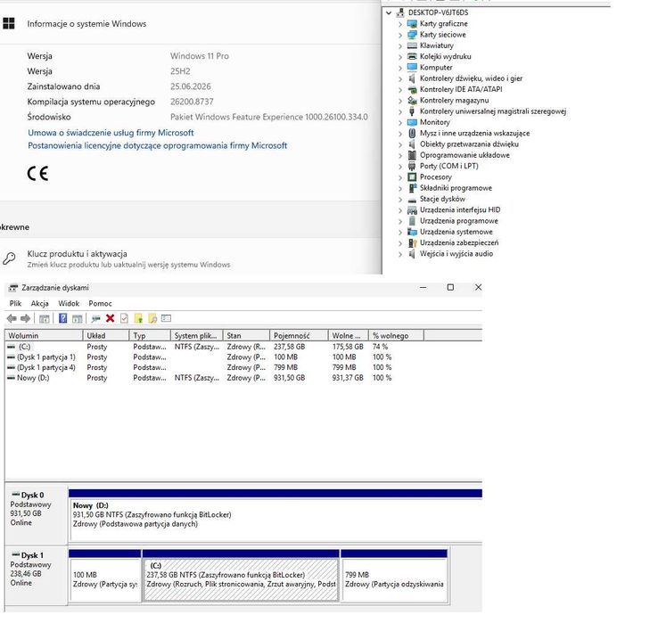Toggle the console tree toolbar icon
666x623 pixels.
coord(45,318)
